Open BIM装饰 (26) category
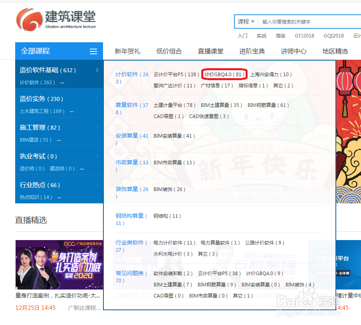 (x=169, y=189)
